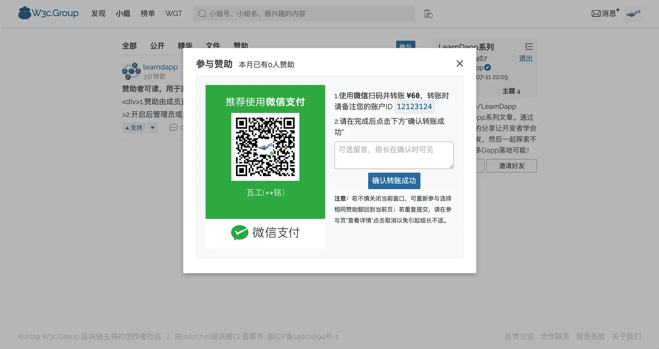Switch to the 公开 tab
The height and width of the screenshot is (349, 659).
[157, 46]
